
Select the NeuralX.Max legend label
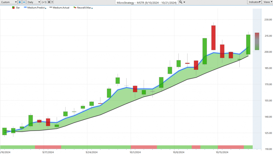click(x=84, y=8)
